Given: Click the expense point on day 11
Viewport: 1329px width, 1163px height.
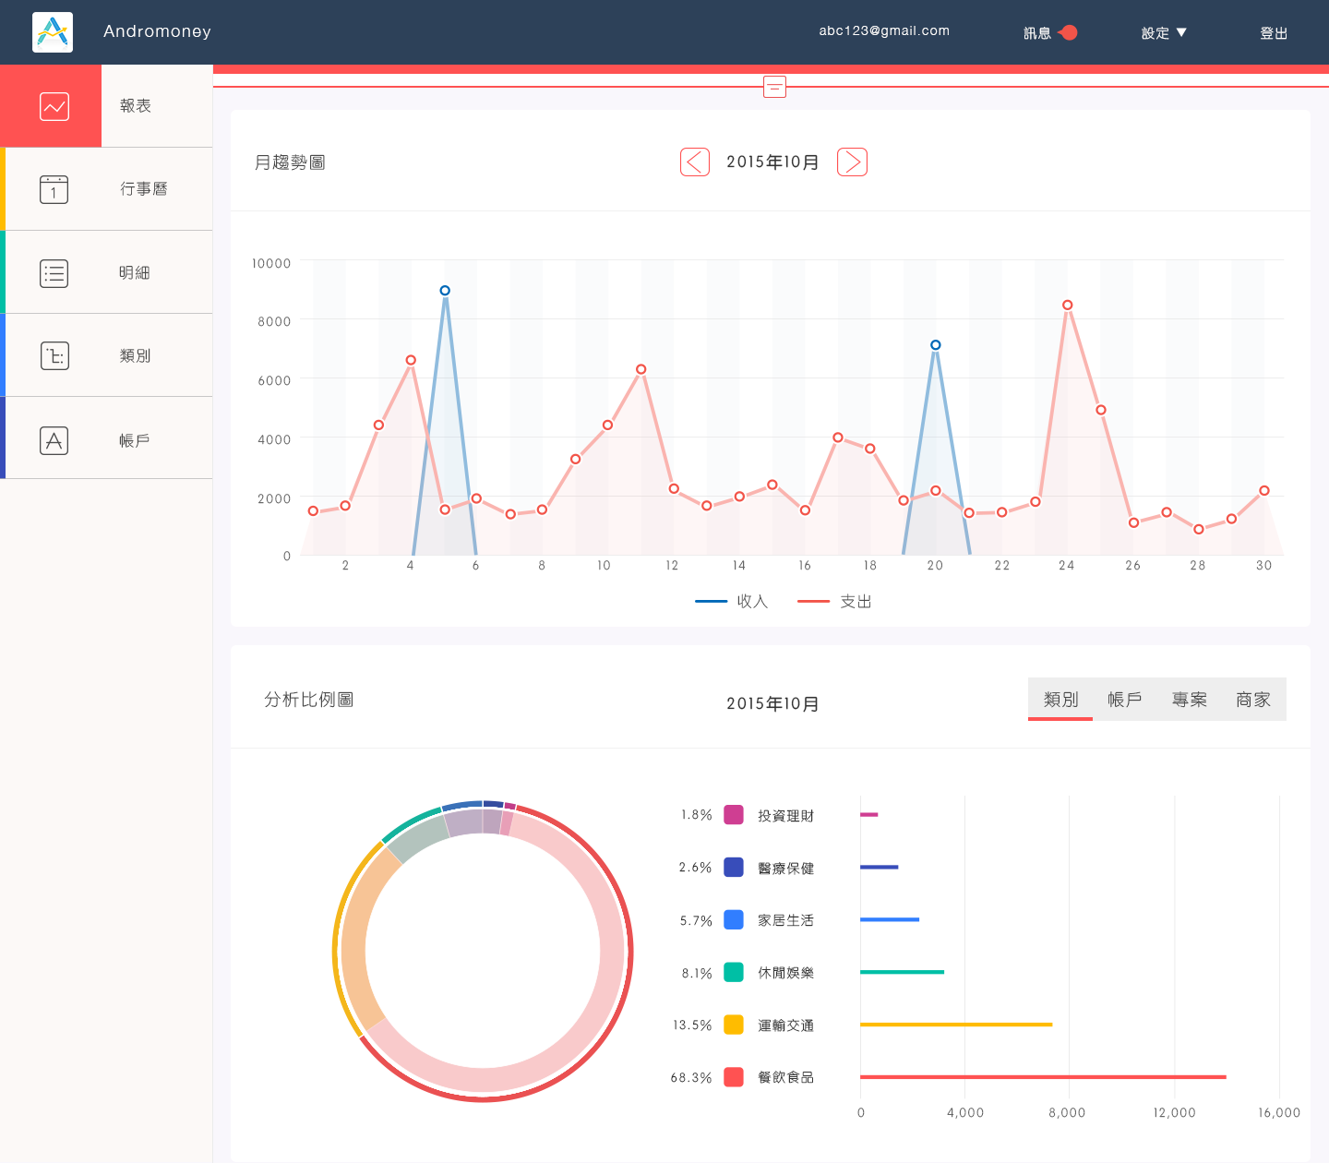Looking at the screenshot, I should click(641, 369).
